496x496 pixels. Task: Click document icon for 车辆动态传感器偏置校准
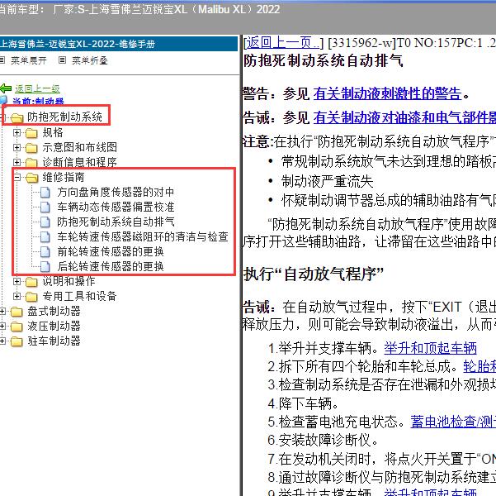point(45,207)
